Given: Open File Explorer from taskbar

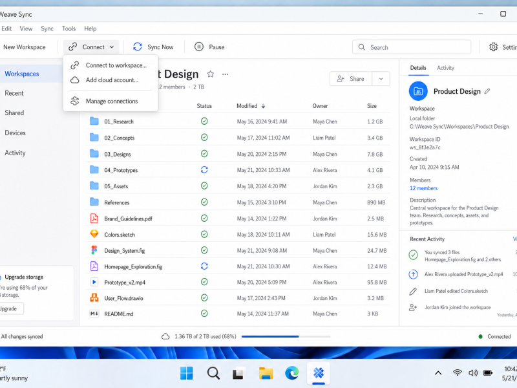Looking at the screenshot, I should [266, 373].
